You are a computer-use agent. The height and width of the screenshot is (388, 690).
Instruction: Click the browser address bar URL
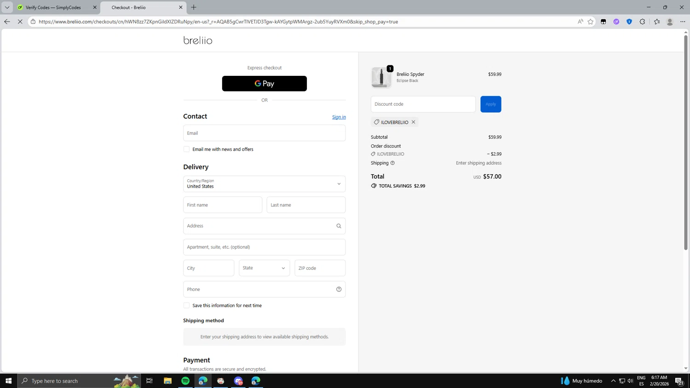point(218,22)
